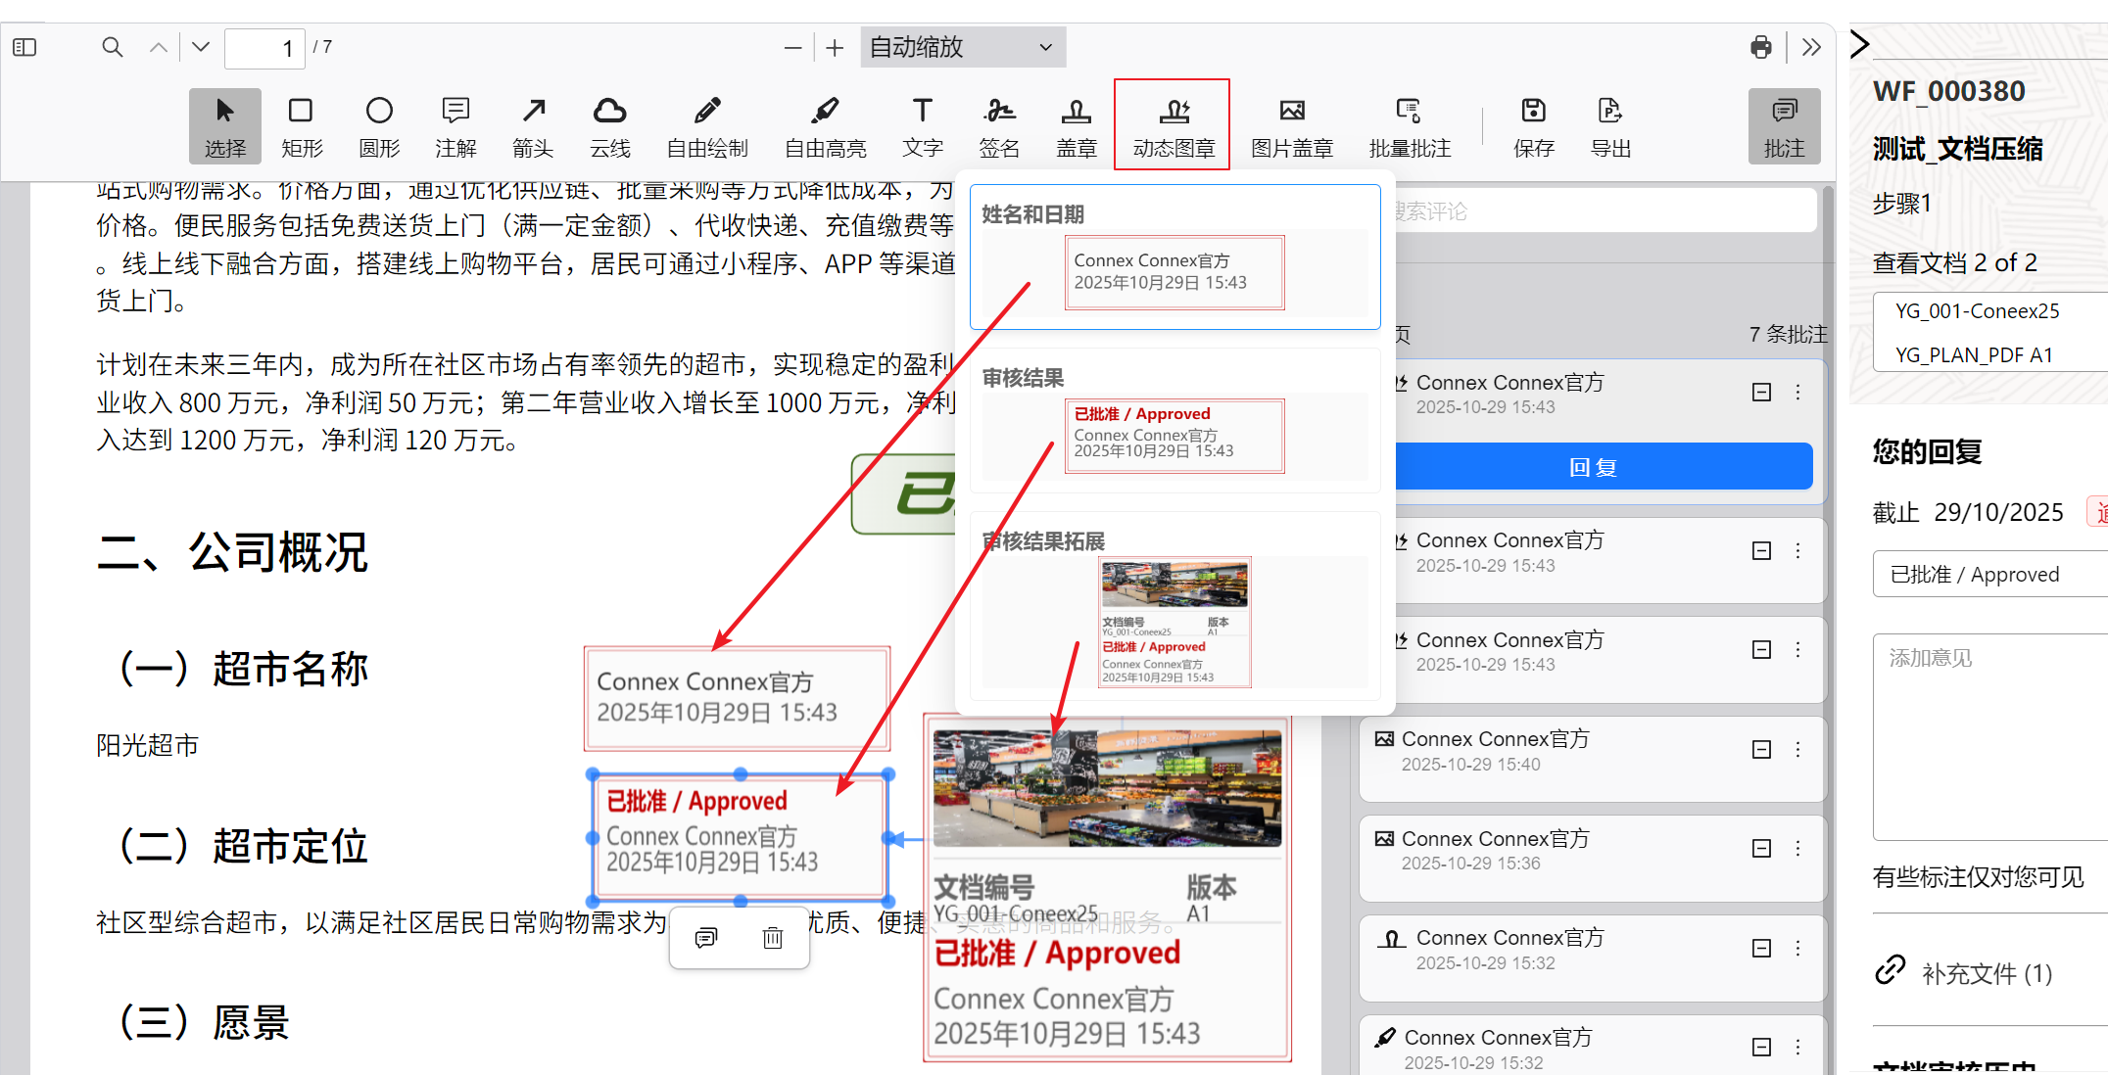Open the 签名 signature tool
Image resolution: width=2108 pixels, height=1075 pixels.
(x=999, y=126)
